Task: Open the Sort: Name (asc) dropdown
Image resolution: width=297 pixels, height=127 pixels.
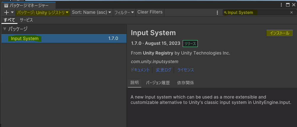Action: coord(91,12)
